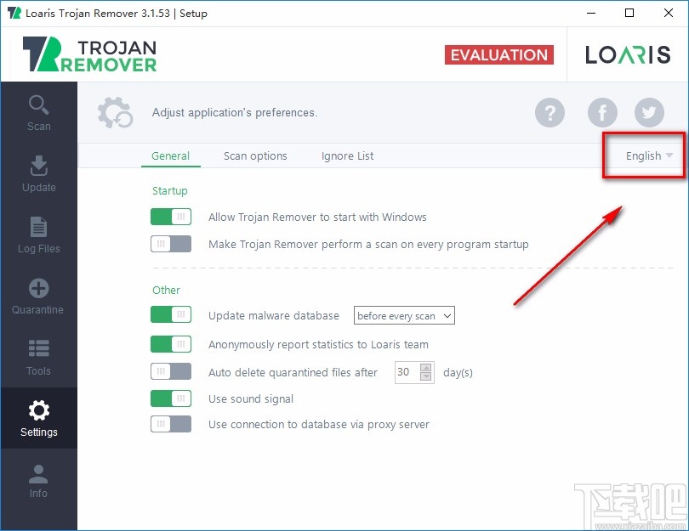Click the Twitter icon

coord(649,112)
